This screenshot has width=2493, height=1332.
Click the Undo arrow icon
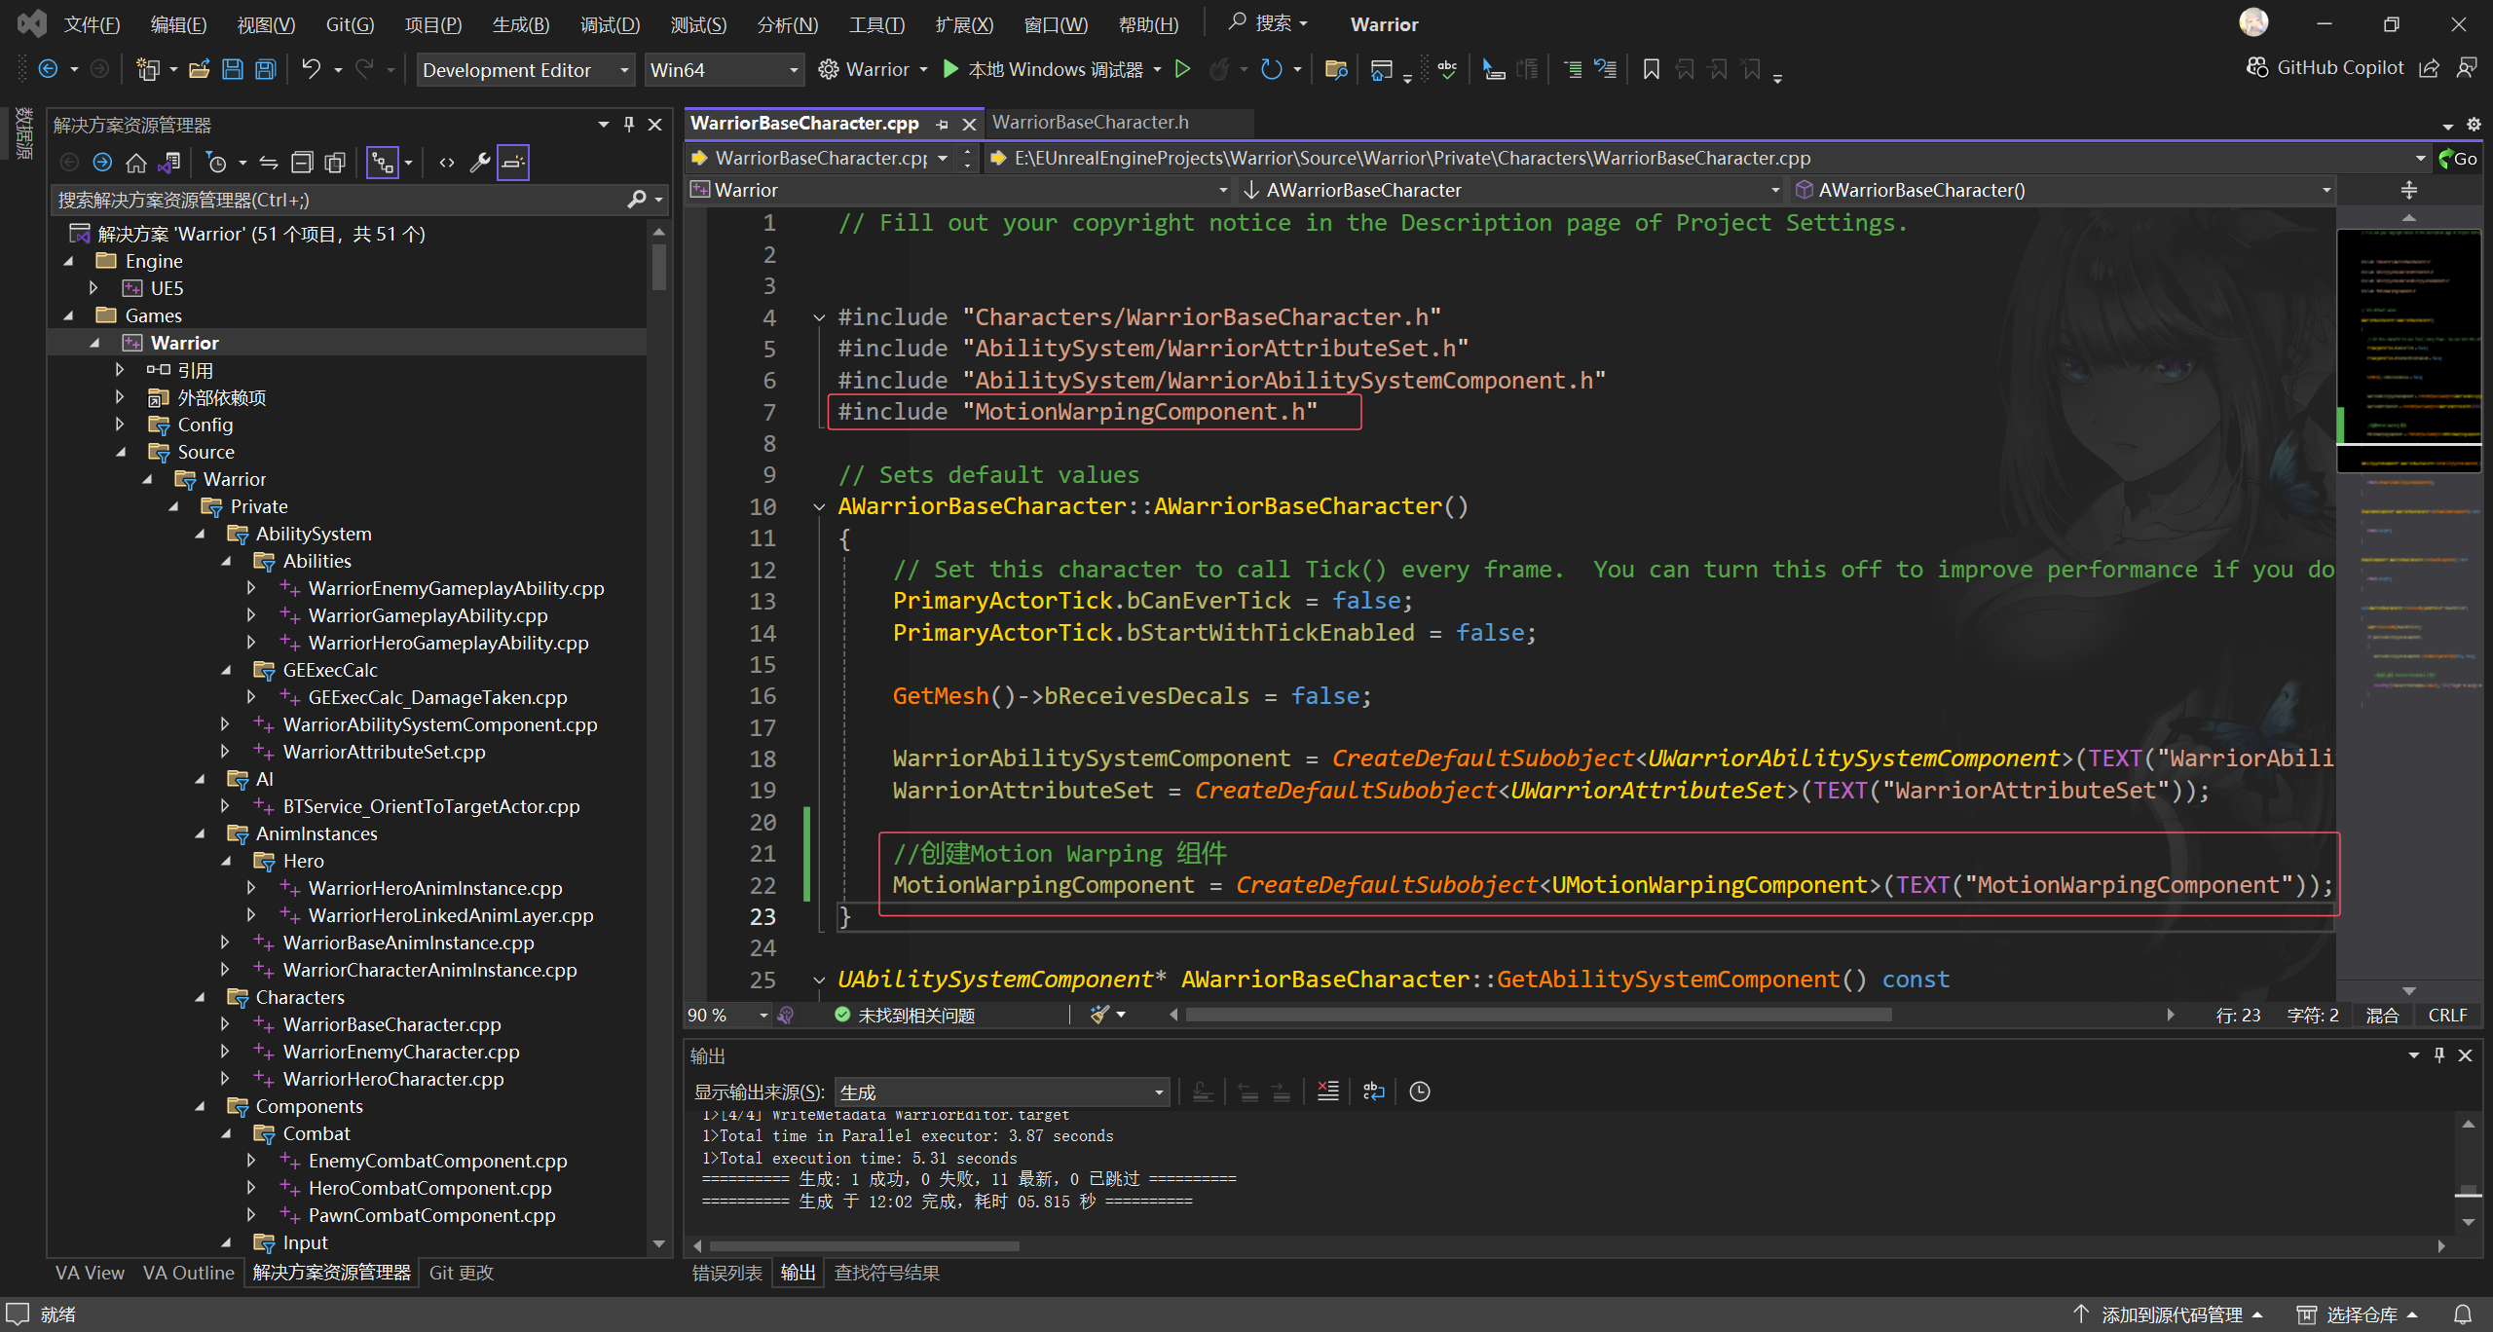[311, 69]
